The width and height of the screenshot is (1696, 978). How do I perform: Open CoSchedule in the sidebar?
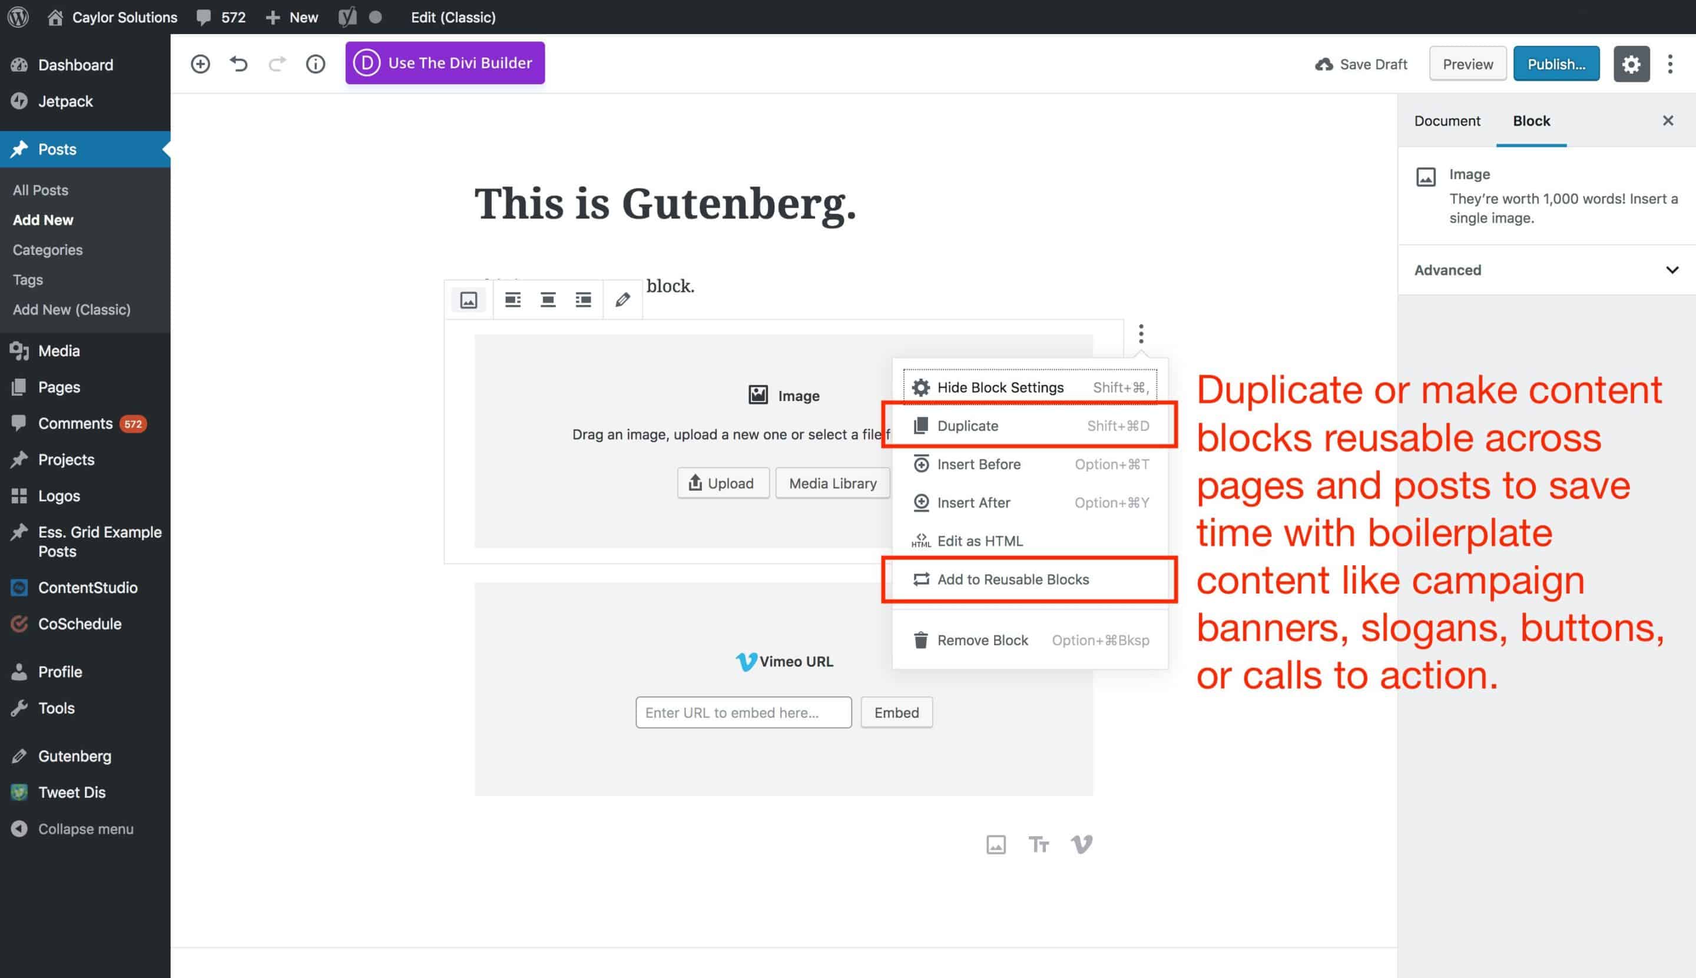point(85,624)
